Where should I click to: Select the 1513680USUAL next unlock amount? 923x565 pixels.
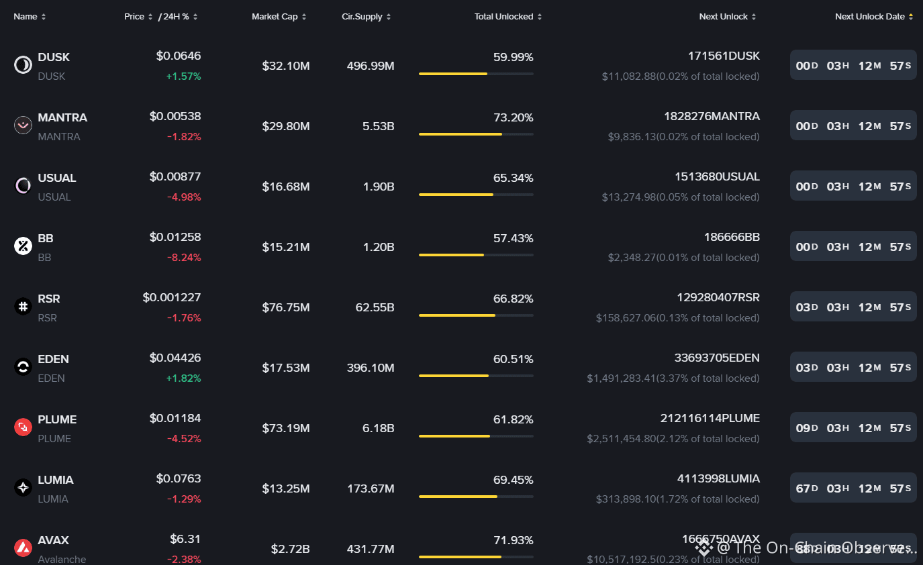click(x=718, y=177)
